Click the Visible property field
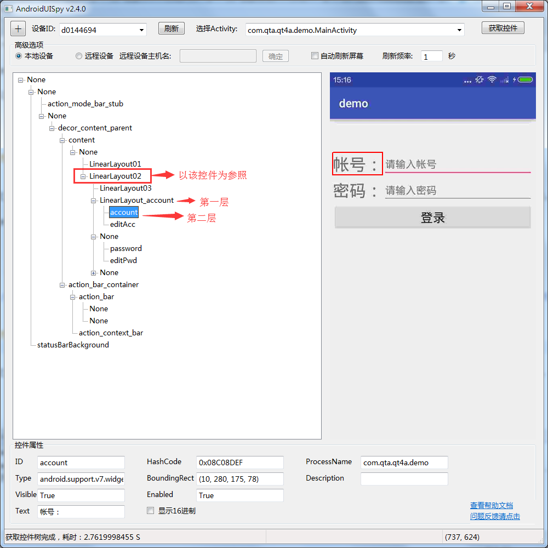The width and height of the screenshot is (548, 548). (81, 495)
